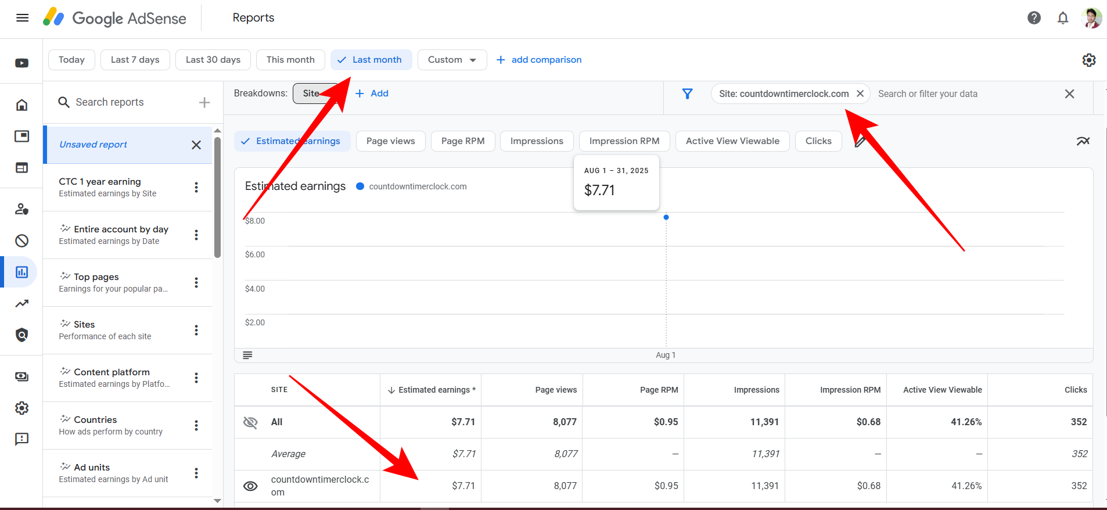Image resolution: width=1107 pixels, height=510 pixels.
Task: Open more options for Sites report
Action: pyautogui.click(x=196, y=330)
